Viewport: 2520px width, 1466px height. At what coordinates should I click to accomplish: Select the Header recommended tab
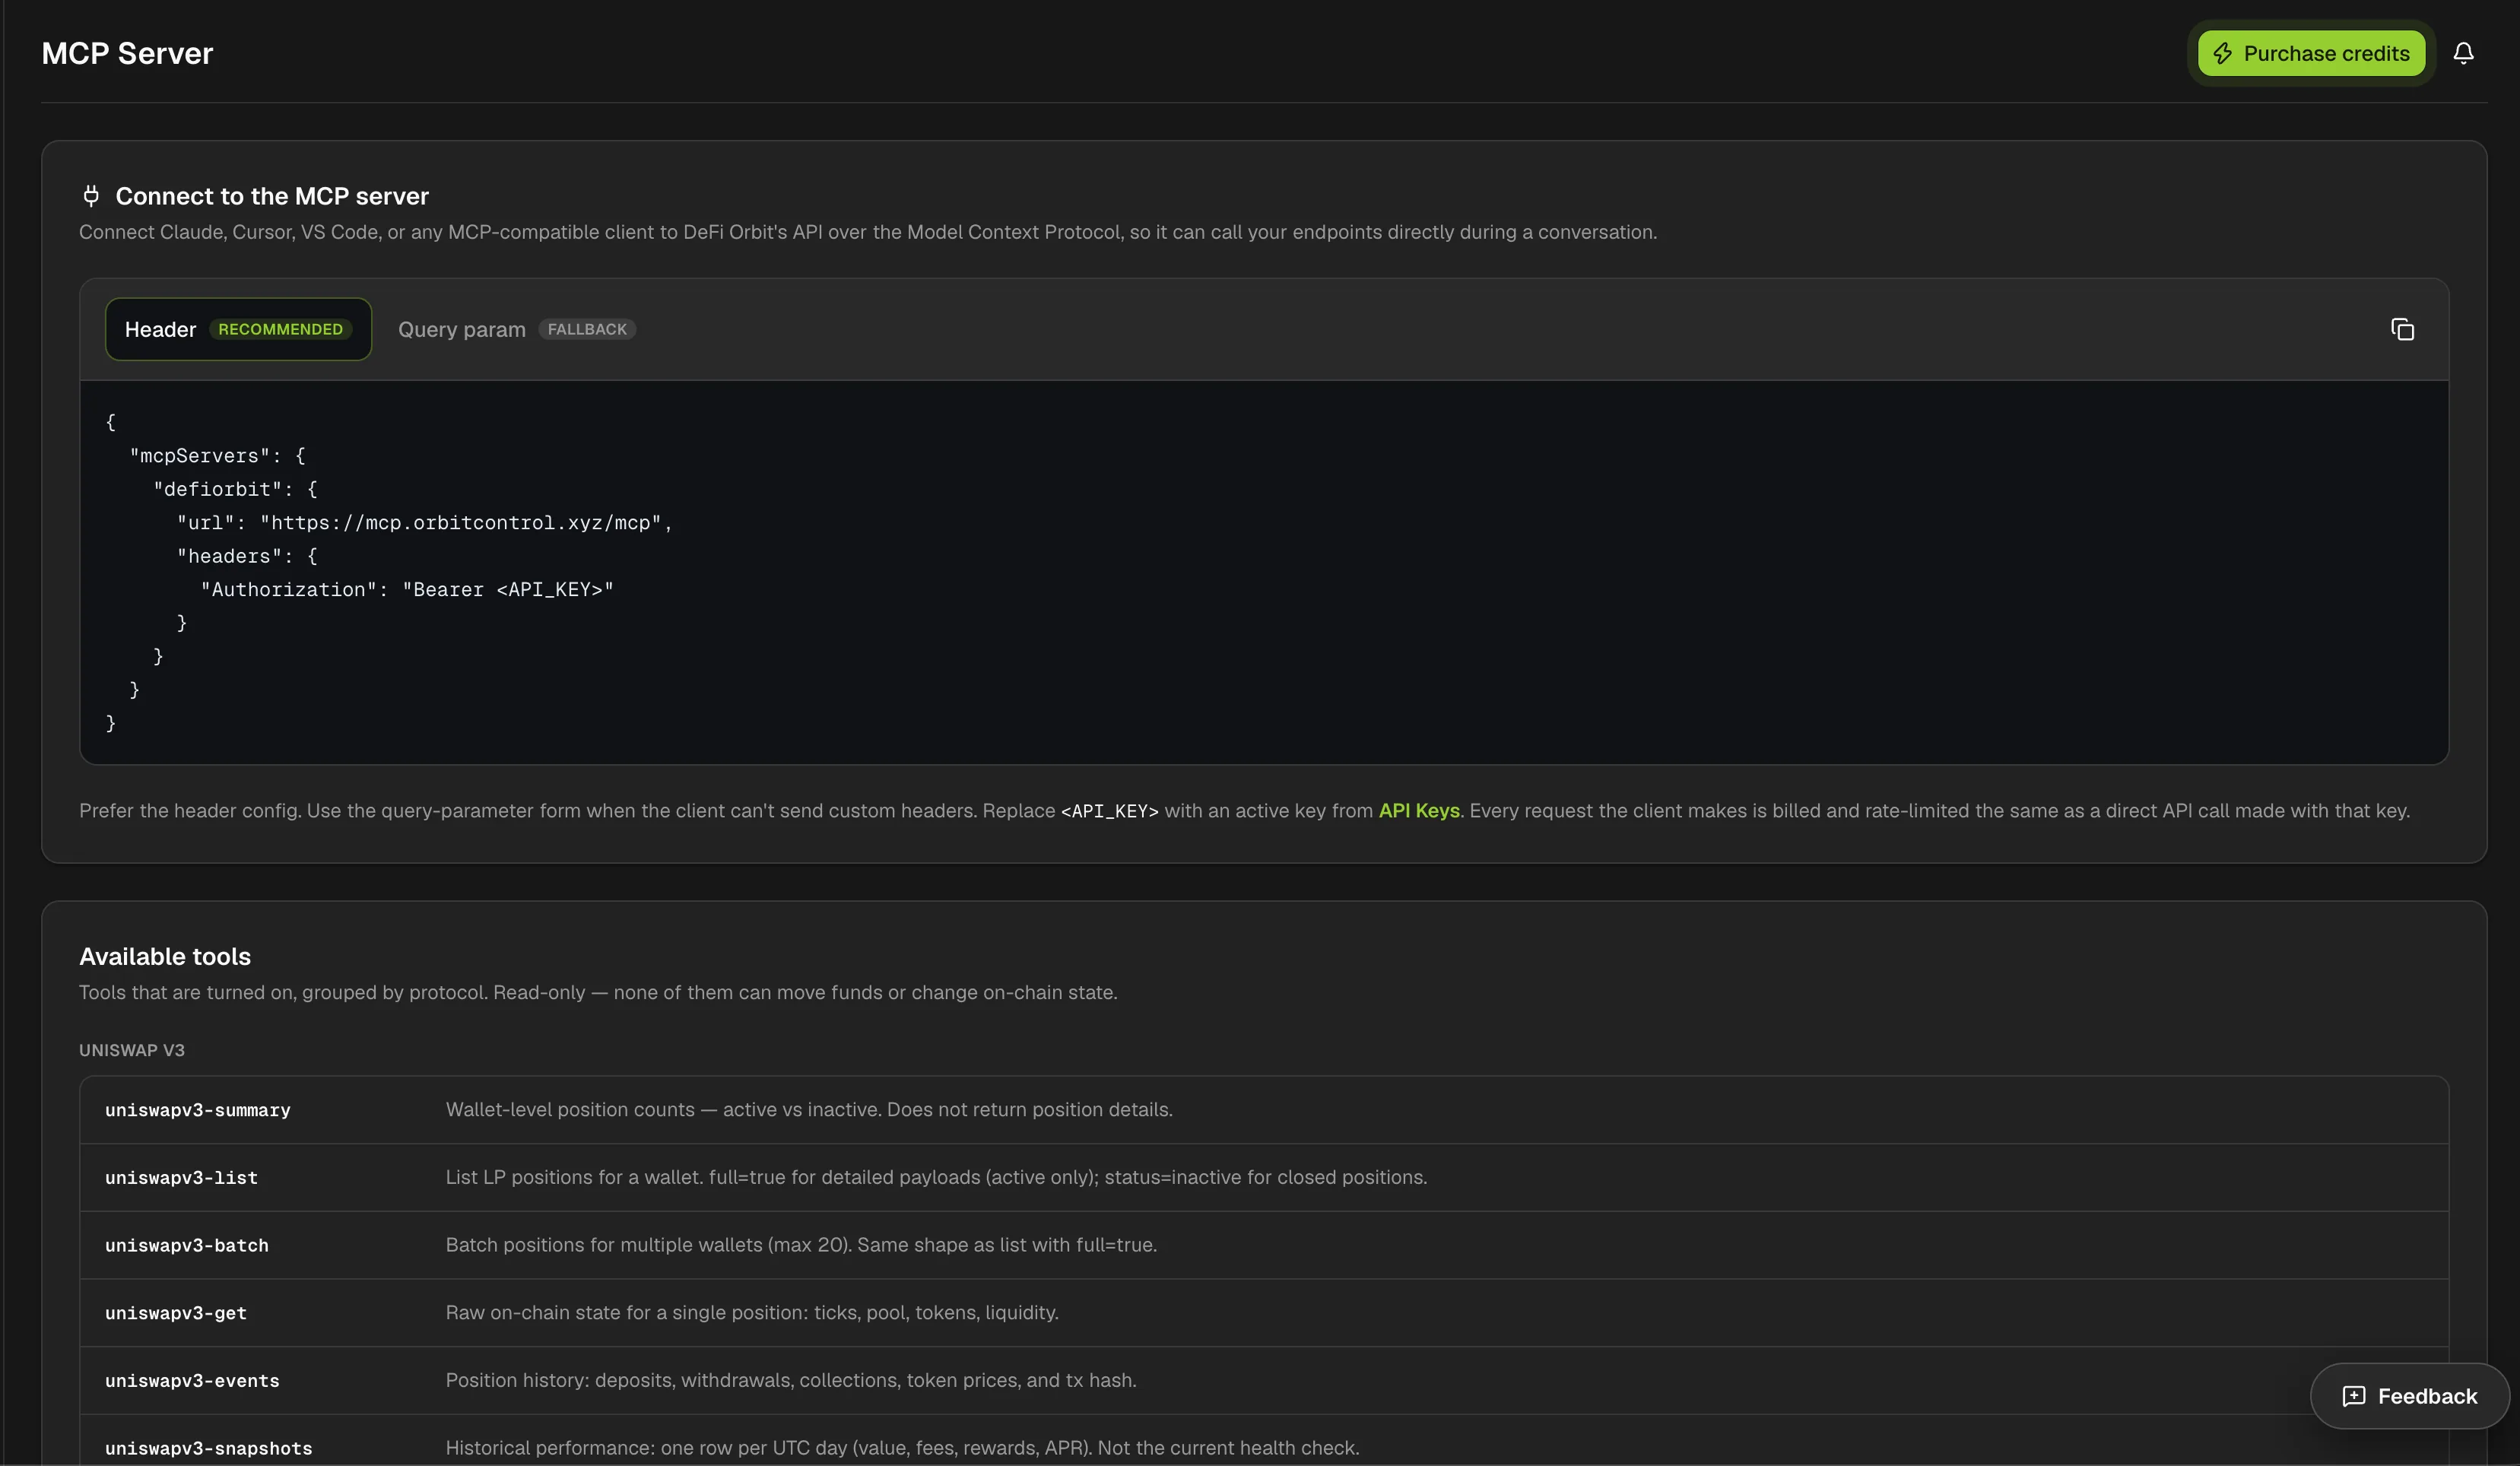[x=238, y=329]
